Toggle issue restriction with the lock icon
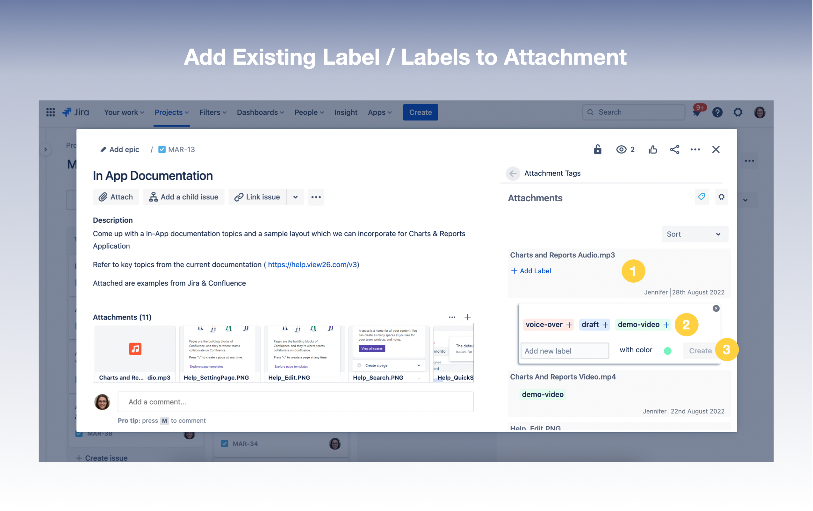This screenshot has width=813, height=511. click(597, 149)
